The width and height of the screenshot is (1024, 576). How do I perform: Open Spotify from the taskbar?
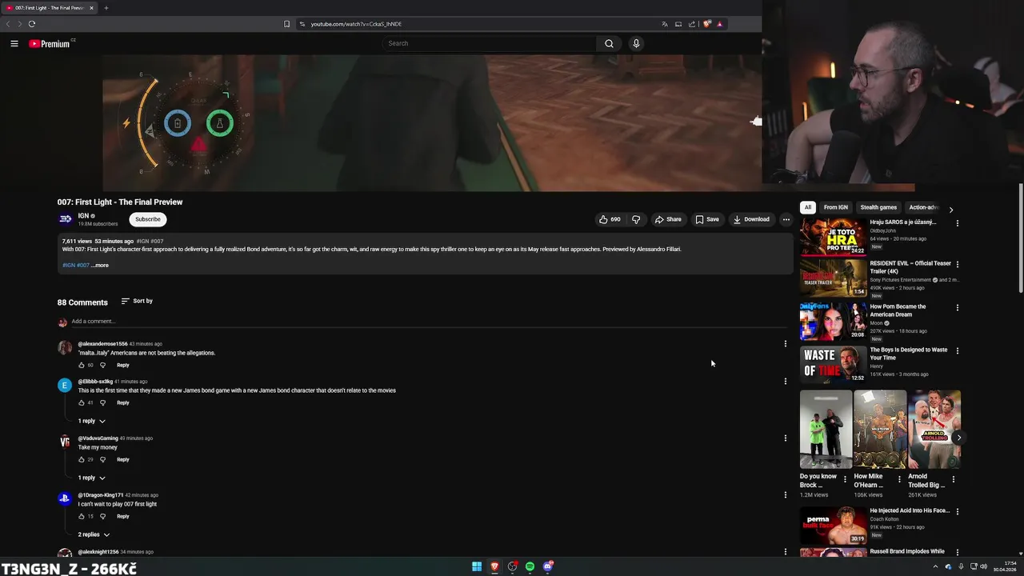click(x=530, y=566)
